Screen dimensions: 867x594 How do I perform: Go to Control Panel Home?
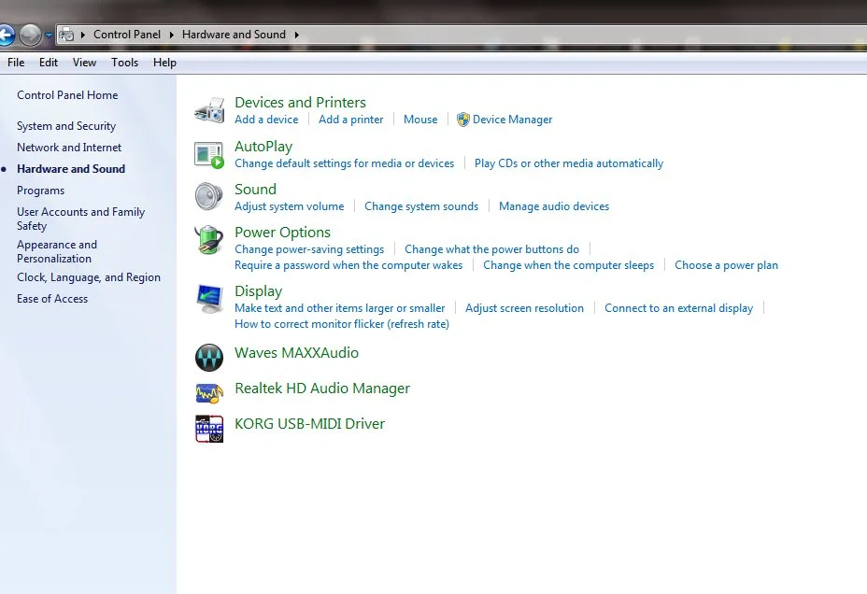(67, 95)
